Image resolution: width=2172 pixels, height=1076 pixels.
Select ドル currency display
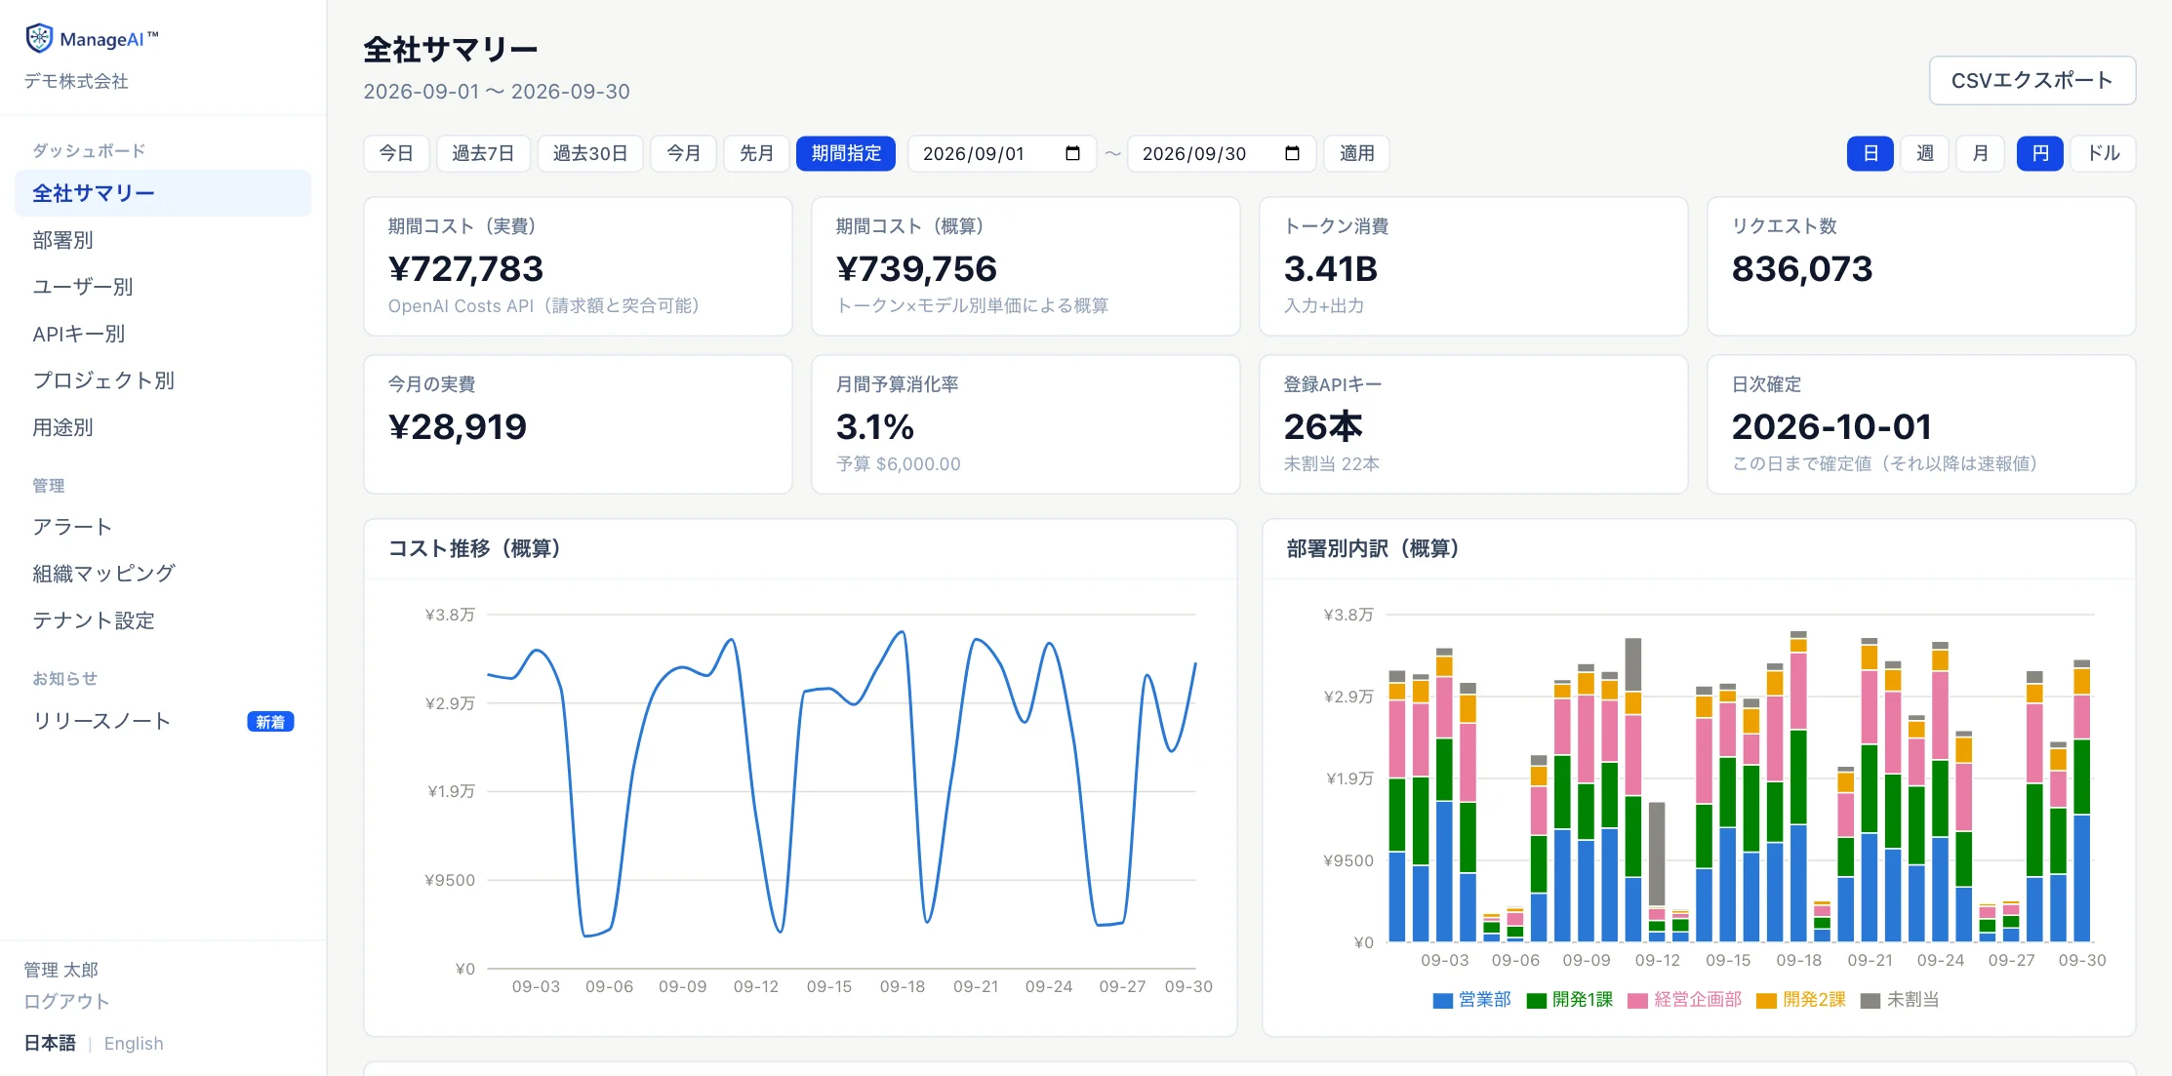tap(2104, 153)
